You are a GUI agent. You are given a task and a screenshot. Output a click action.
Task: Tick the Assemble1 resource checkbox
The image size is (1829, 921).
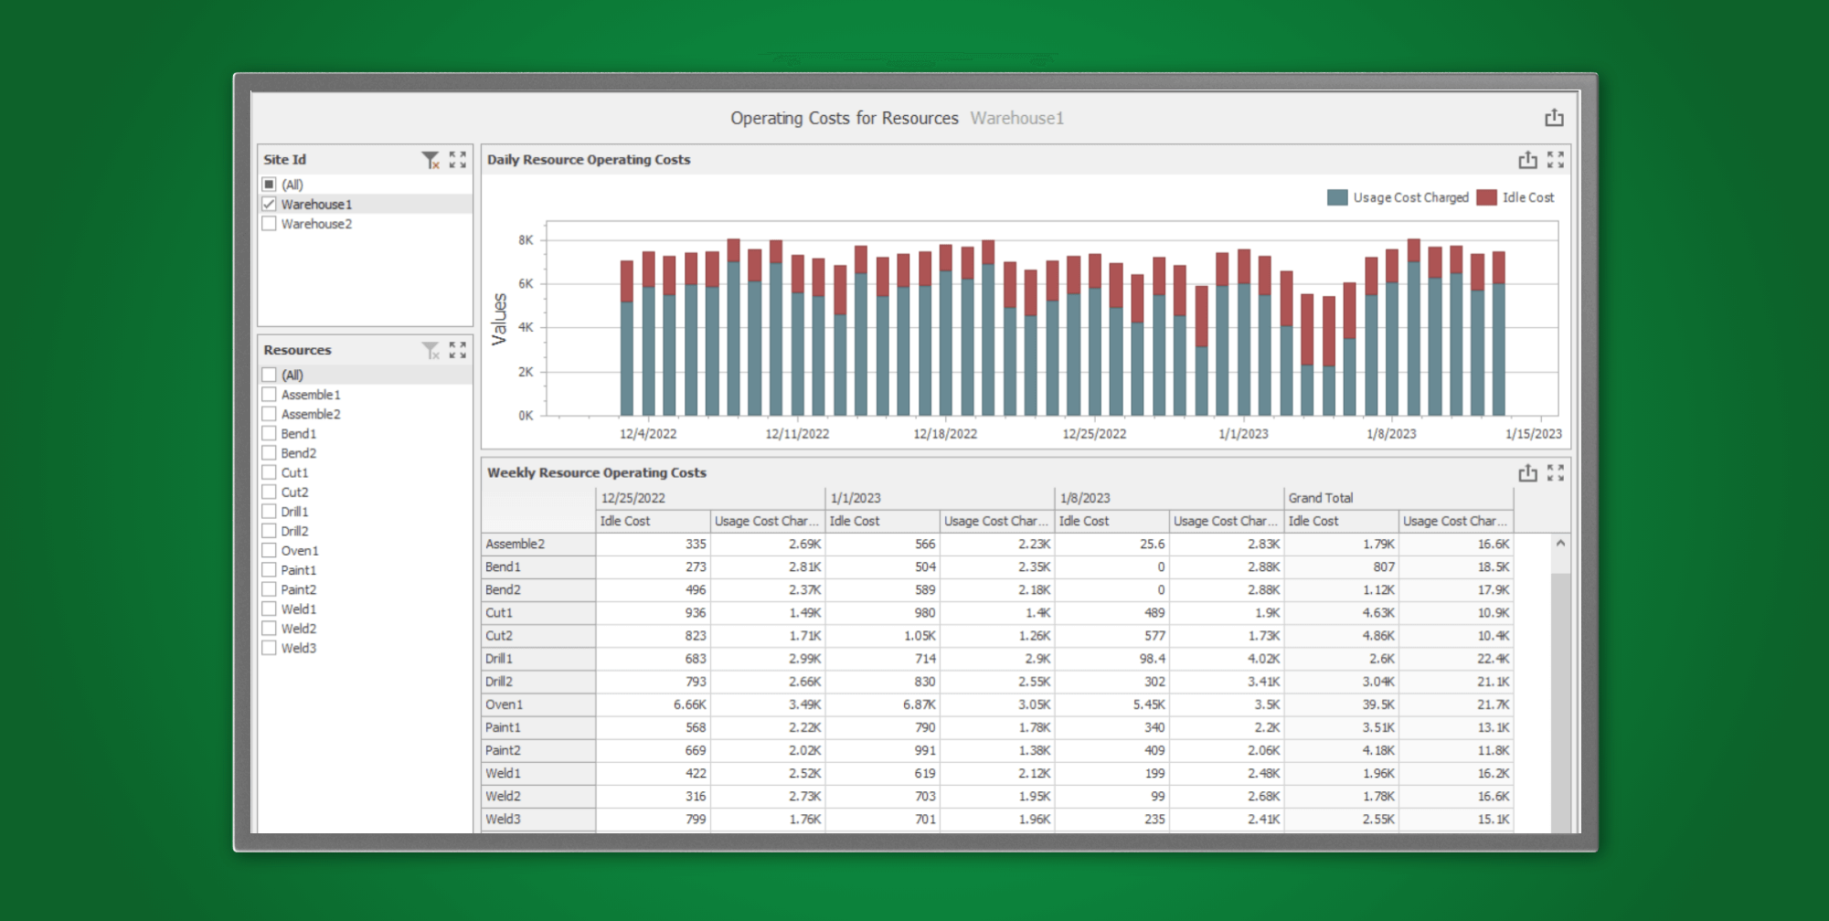270,395
